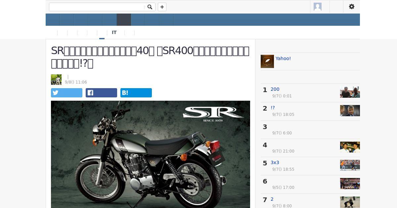The height and width of the screenshot is (208, 397).
Task: Bookmark article with Hatena B! button
Action: [136, 93]
